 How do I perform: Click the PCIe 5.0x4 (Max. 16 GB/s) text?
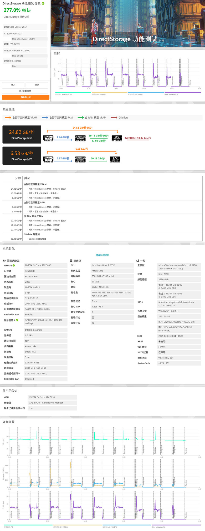coord(24,39)
